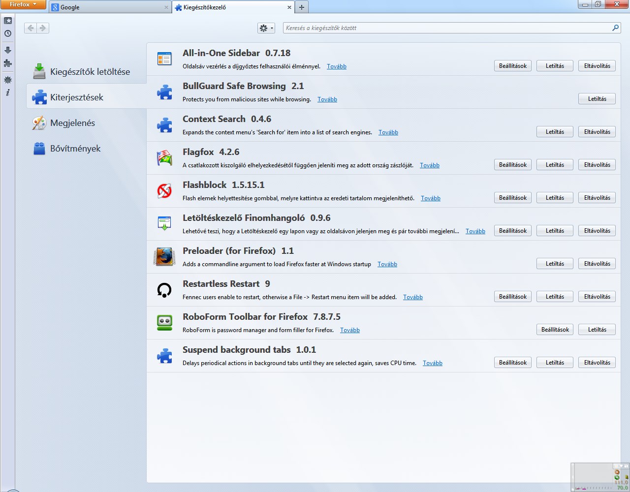
Task: Open Tovább link for All-in-One Sidebar
Action: (x=337, y=66)
